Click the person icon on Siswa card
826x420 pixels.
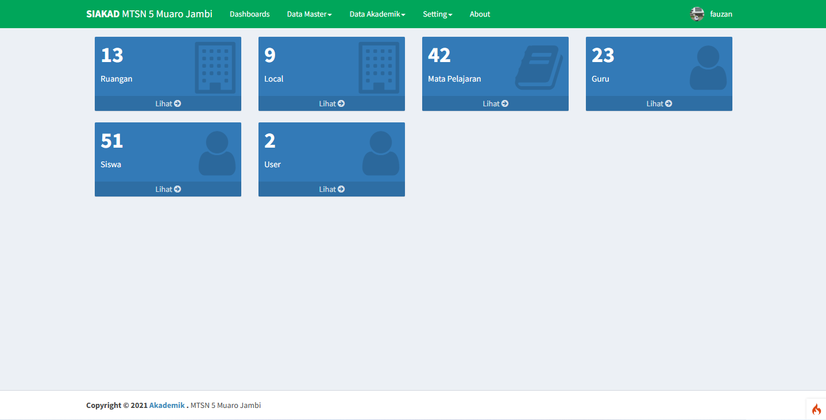click(x=217, y=153)
